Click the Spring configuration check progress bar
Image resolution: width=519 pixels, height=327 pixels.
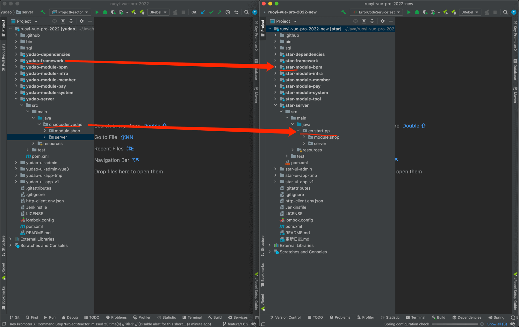[x=455, y=324]
